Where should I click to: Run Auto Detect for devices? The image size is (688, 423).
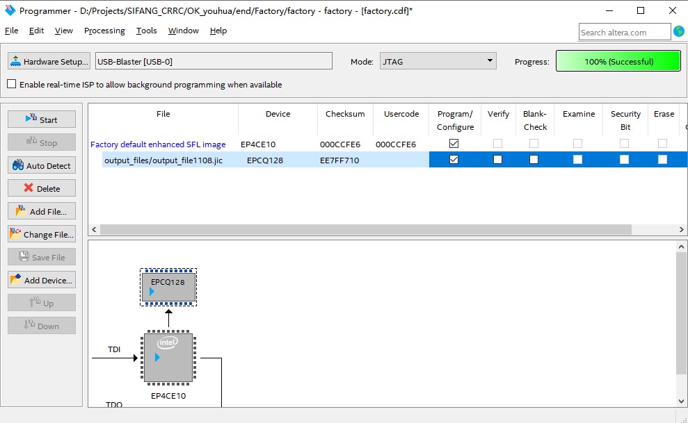tap(42, 165)
